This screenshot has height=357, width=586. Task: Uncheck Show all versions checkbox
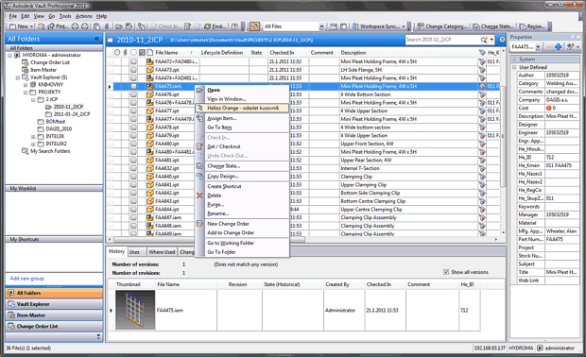(x=446, y=272)
